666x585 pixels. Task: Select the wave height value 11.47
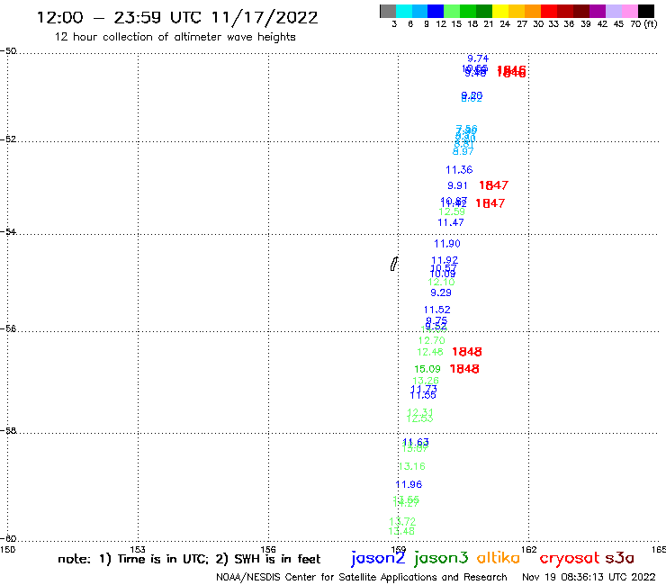pos(451,222)
